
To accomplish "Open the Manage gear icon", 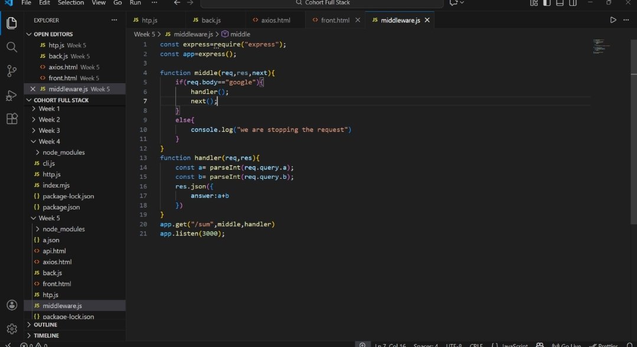I will [12, 329].
